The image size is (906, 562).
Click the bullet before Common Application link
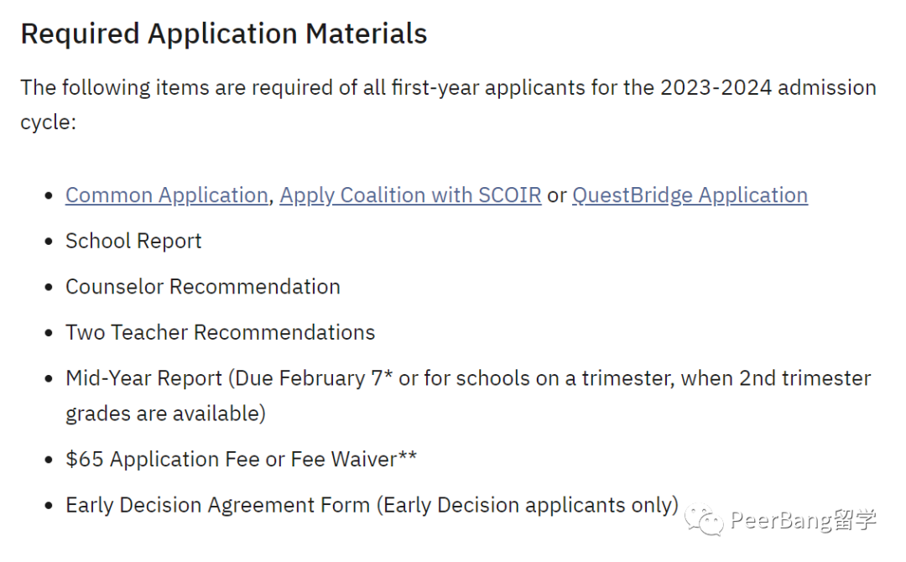[x=49, y=196]
